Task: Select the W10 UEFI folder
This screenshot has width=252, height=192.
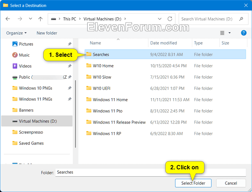Action: point(102,88)
